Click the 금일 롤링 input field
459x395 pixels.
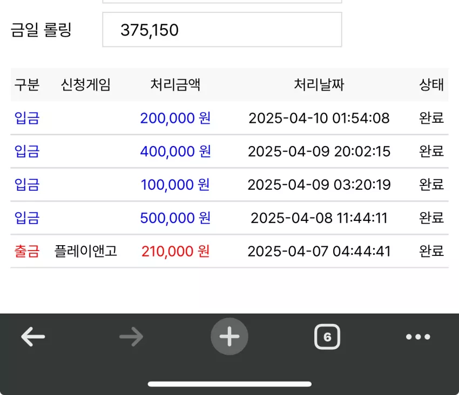coord(222,30)
